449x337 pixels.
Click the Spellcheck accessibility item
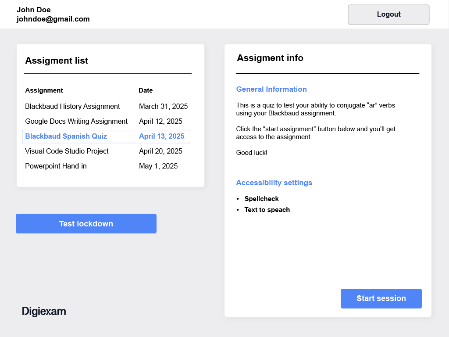click(x=261, y=199)
